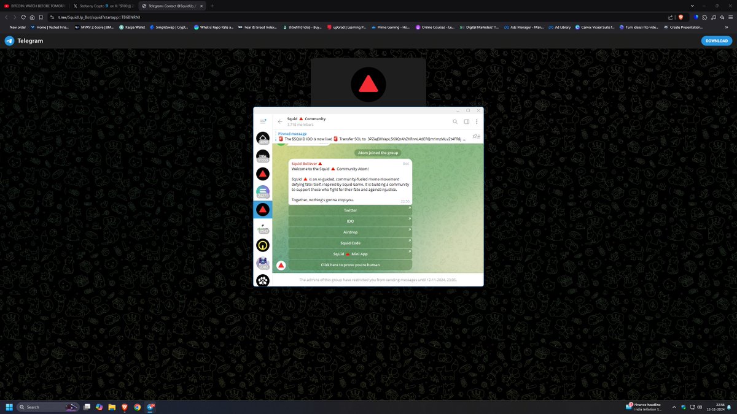Open the MVRV Z-Score bookmark
This screenshot has width=737, height=414.
94,27
